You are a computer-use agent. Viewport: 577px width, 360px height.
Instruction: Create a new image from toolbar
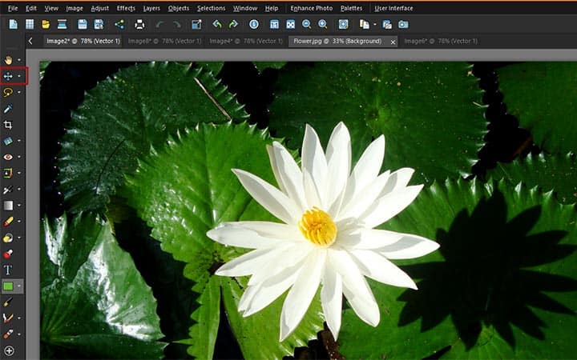pyautogui.click(x=14, y=25)
